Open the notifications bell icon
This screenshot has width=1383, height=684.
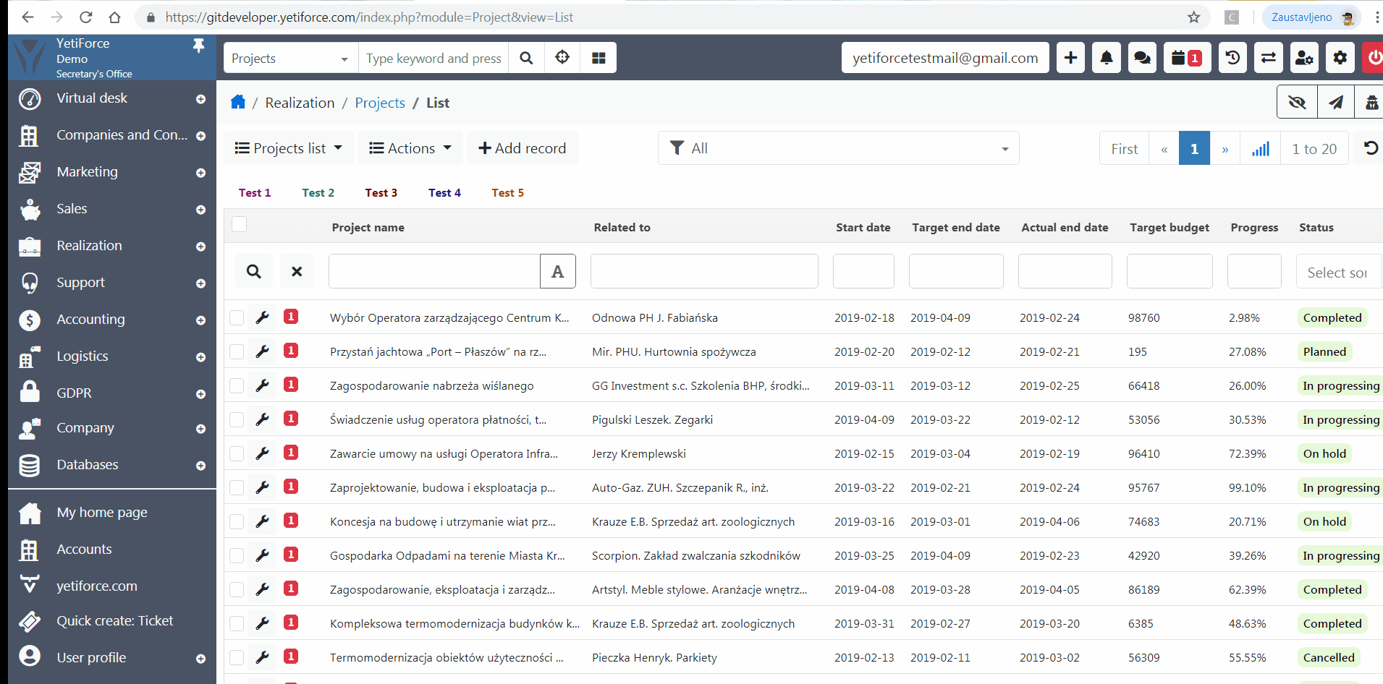point(1106,57)
